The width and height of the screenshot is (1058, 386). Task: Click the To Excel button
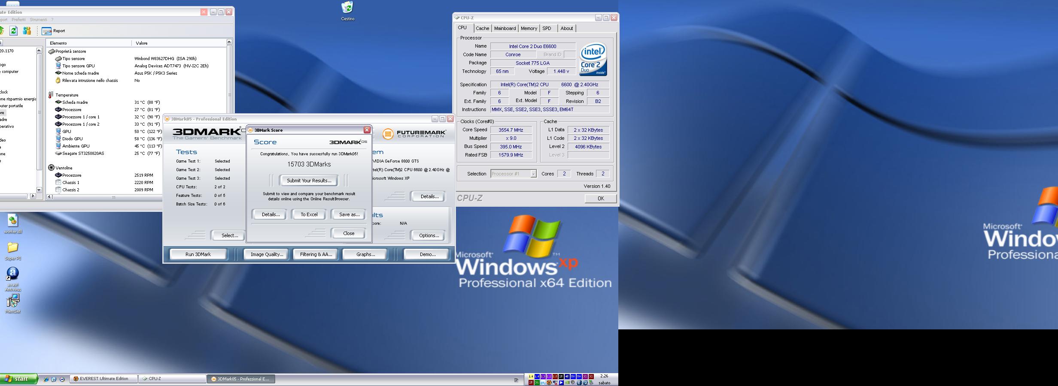[x=309, y=214]
